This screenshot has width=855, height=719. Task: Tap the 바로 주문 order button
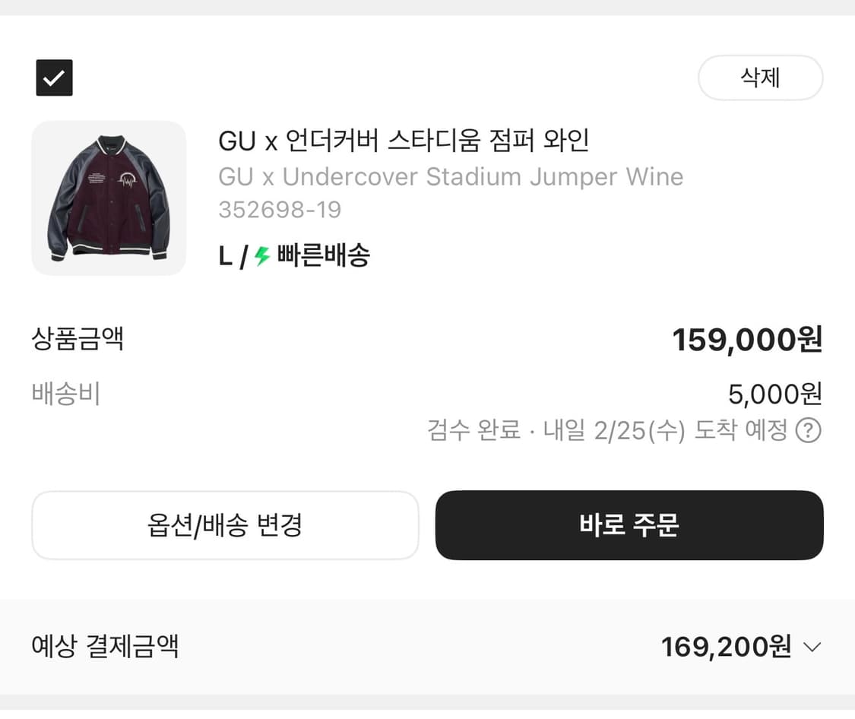629,525
